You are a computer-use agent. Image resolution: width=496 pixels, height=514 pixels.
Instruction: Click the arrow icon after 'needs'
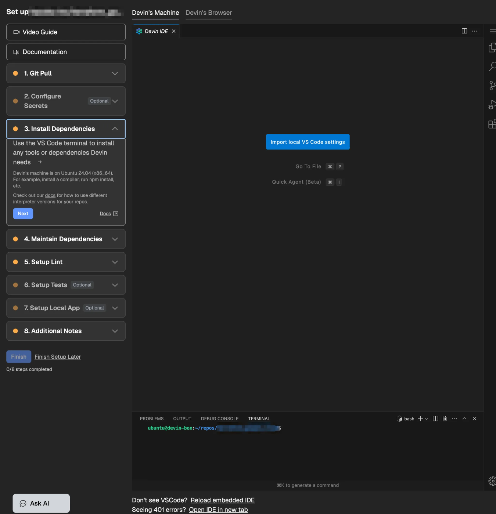point(40,162)
